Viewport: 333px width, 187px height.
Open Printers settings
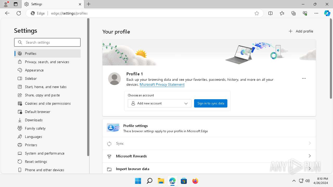pos(47,145)
